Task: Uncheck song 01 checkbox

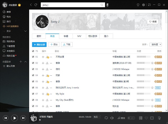Action: click(x=33, y=57)
